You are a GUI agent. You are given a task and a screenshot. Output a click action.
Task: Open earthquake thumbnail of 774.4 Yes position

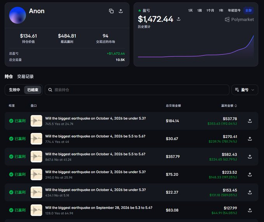36,139
